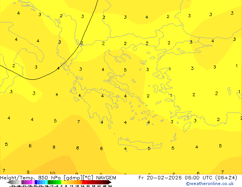
Task: Select the "NAVGEM" model name
Action: coord(106,178)
